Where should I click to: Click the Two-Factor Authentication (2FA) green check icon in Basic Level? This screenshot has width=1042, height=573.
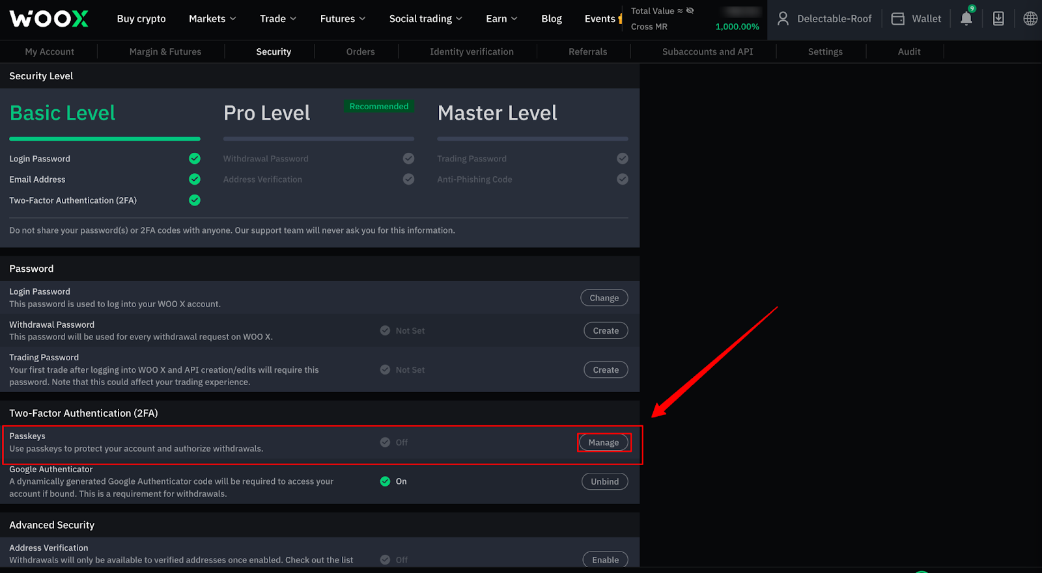click(x=195, y=200)
